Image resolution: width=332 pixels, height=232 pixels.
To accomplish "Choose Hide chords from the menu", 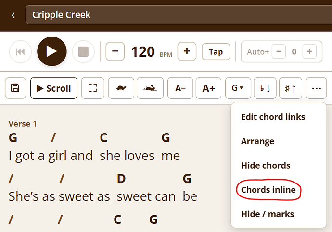I will 266,165.
